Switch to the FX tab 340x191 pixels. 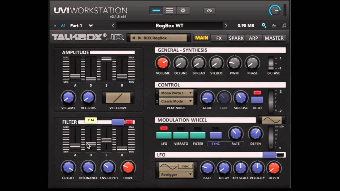coord(219,38)
